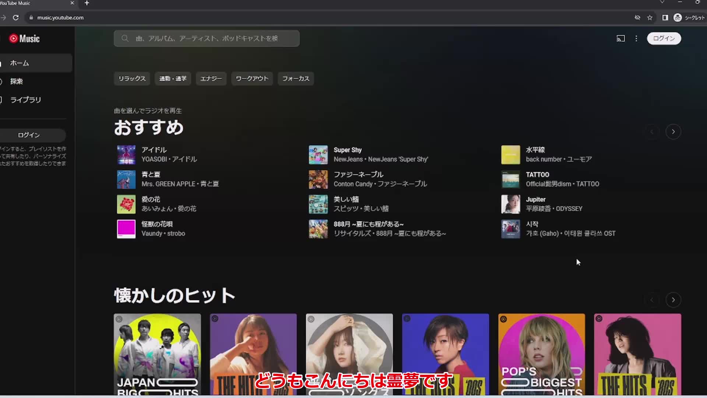Open the purple THE HITS playlist card
The image size is (707, 398).
(253, 355)
